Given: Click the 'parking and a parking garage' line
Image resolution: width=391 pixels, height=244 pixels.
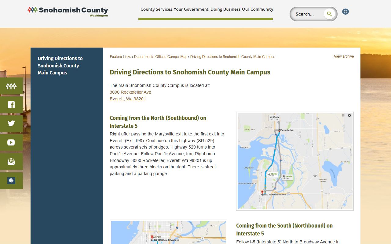Looking at the screenshot, I should pos(139,174).
